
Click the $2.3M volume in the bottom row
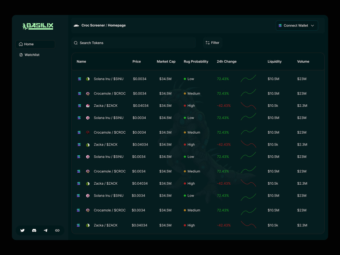[302, 225]
